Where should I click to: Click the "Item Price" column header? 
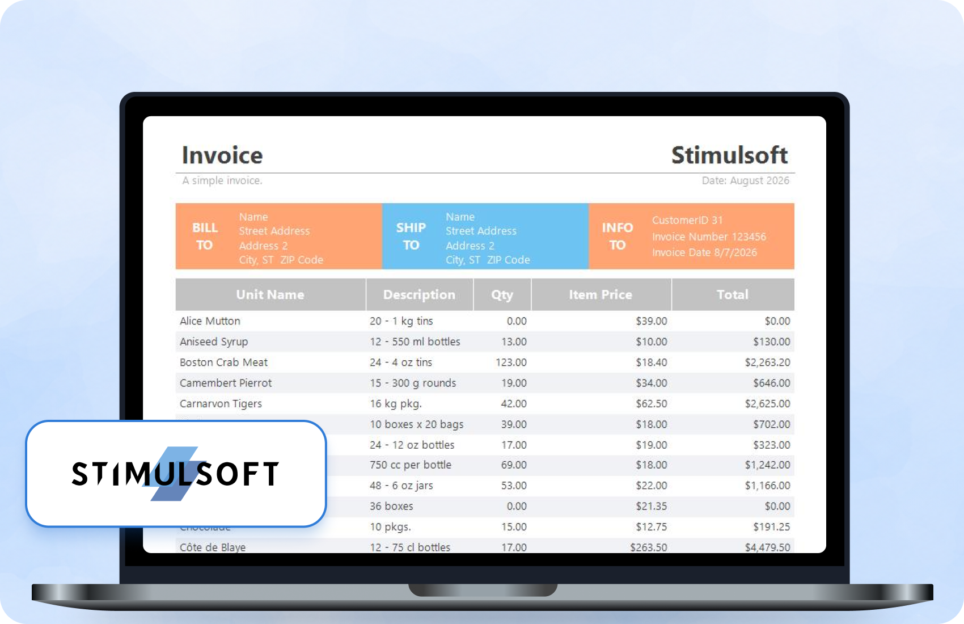601,294
